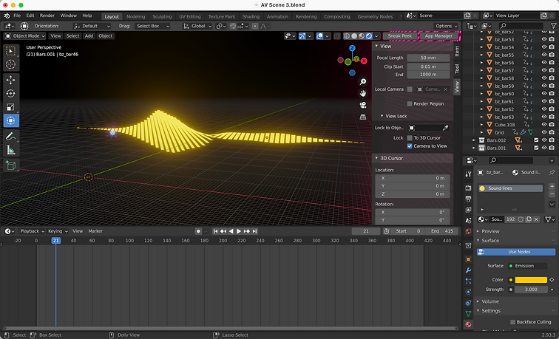Check Lock To 3D Cursor

click(x=410, y=138)
